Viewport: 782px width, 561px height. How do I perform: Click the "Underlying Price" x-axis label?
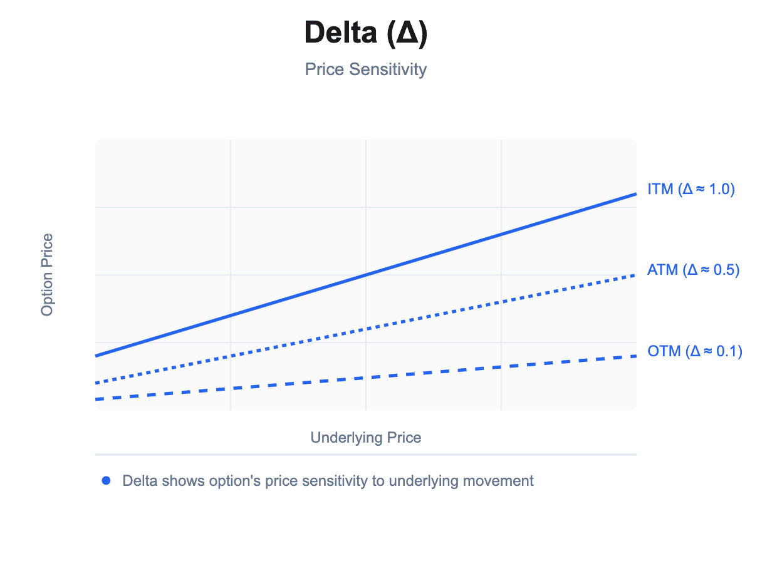pyautogui.click(x=365, y=437)
